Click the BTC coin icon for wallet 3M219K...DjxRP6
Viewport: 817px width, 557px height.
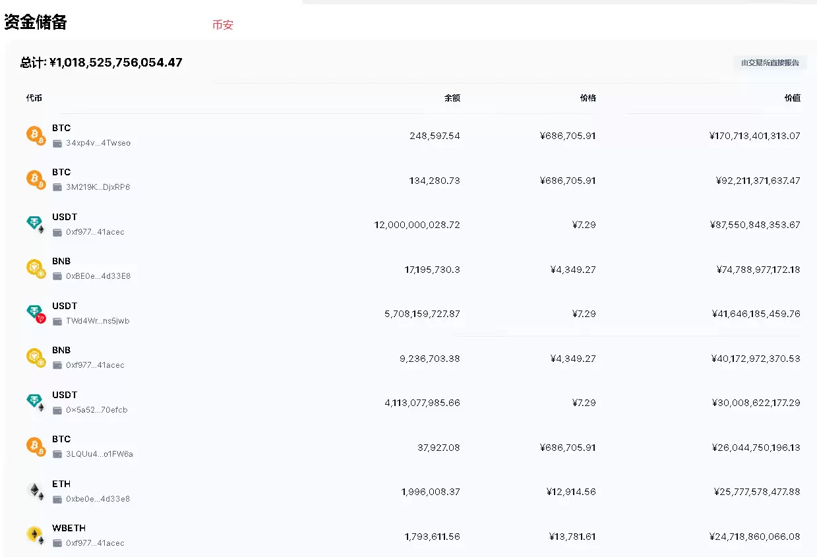pyautogui.click(x=35, y=179)
